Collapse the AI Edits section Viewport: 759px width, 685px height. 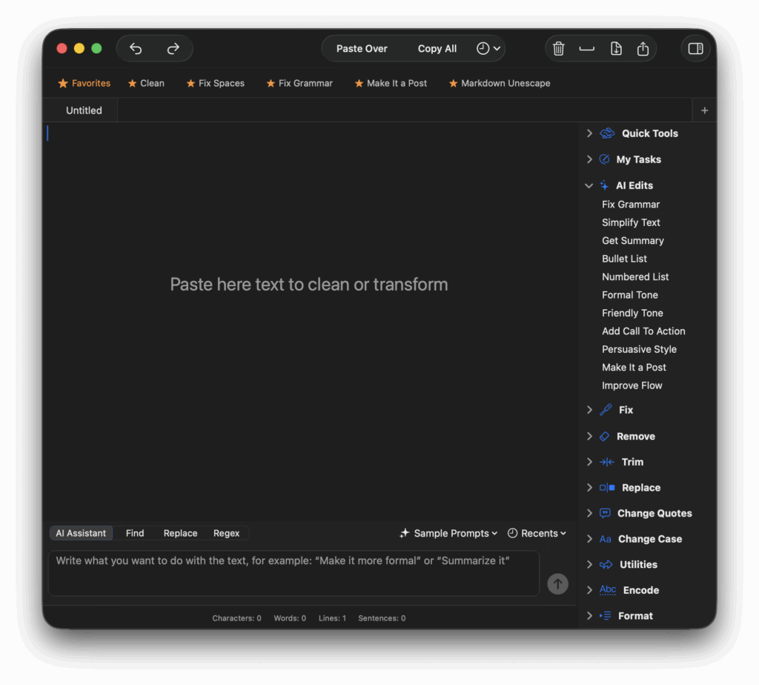589,186
